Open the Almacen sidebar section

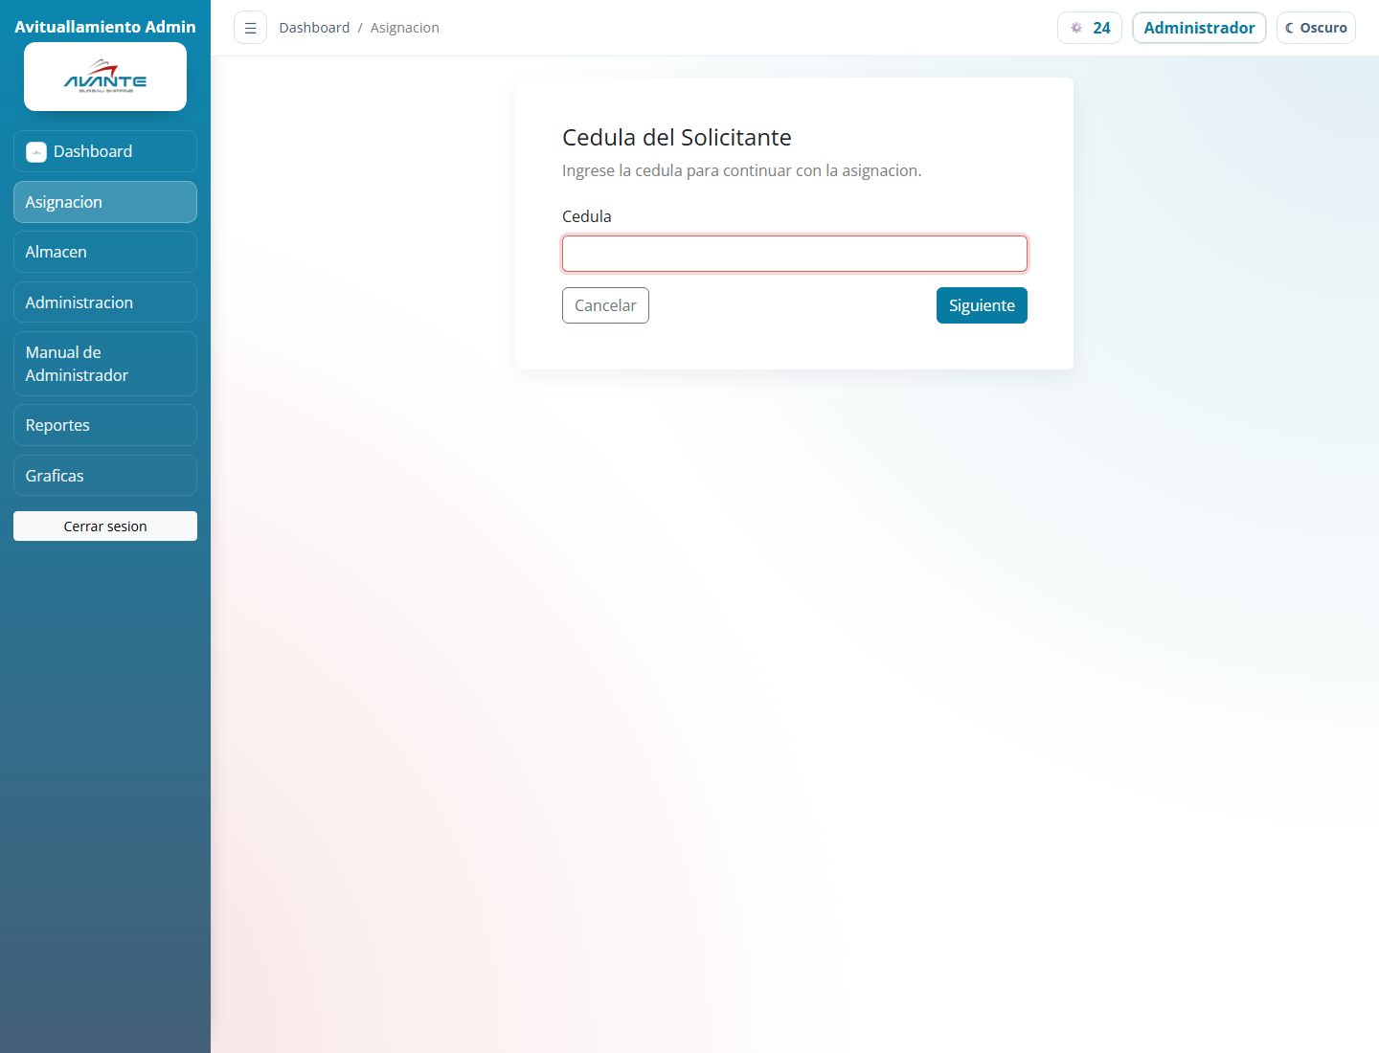click(x=105, y=252)
